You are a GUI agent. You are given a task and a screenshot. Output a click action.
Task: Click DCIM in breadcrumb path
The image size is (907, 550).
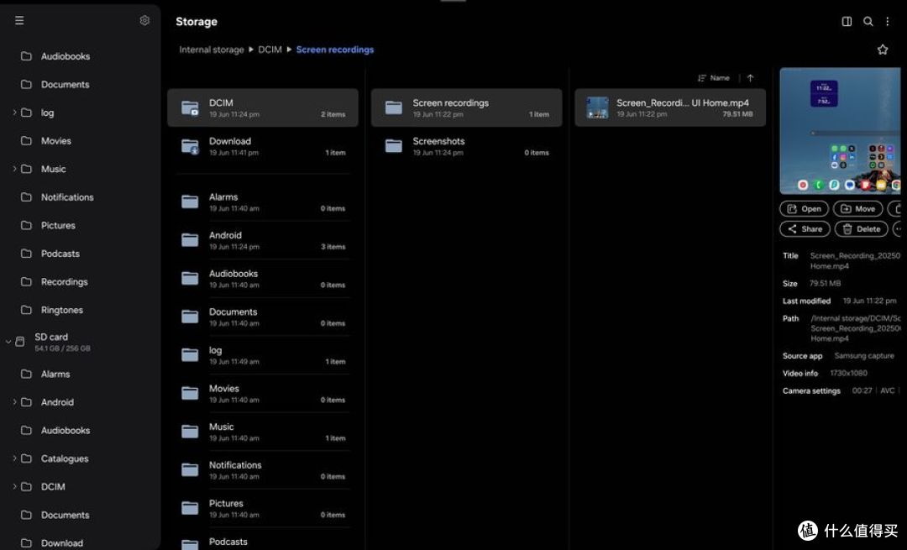tap(270, 50)
